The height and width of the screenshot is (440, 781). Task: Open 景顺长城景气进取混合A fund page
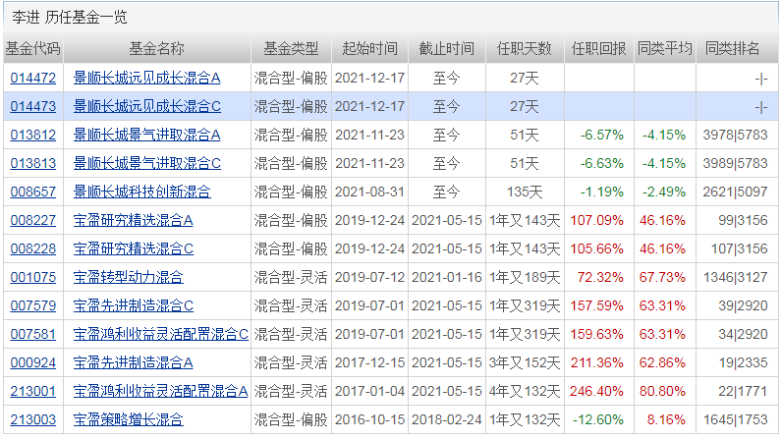(147, 135)
